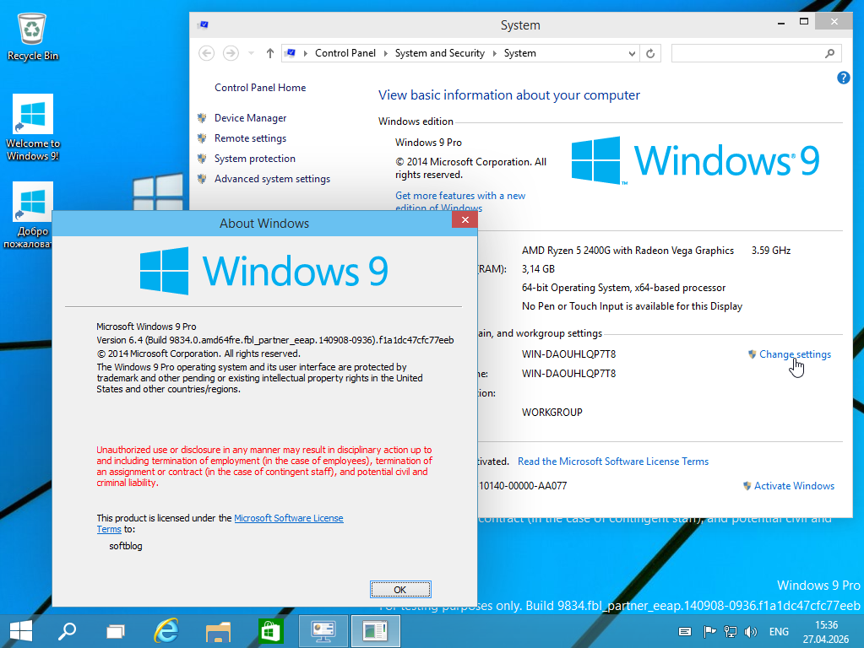Click the System window title bar icon
The width and height of the screenshot is (864, 648).
click(204, 24)
